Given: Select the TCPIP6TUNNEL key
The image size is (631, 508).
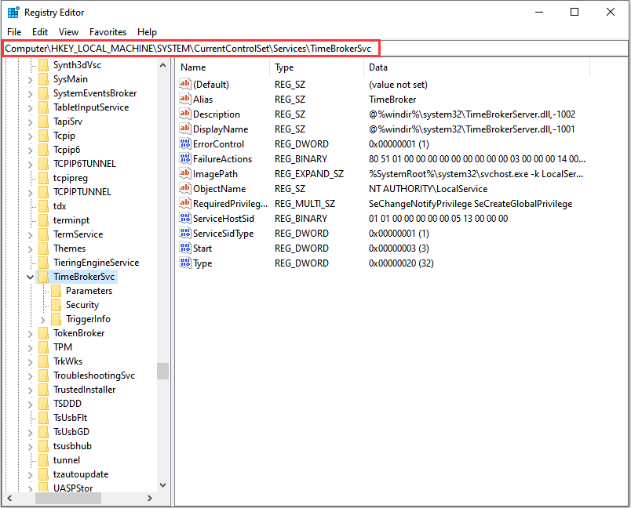Looking at the screenshot, I should click(x=85, y=164).
